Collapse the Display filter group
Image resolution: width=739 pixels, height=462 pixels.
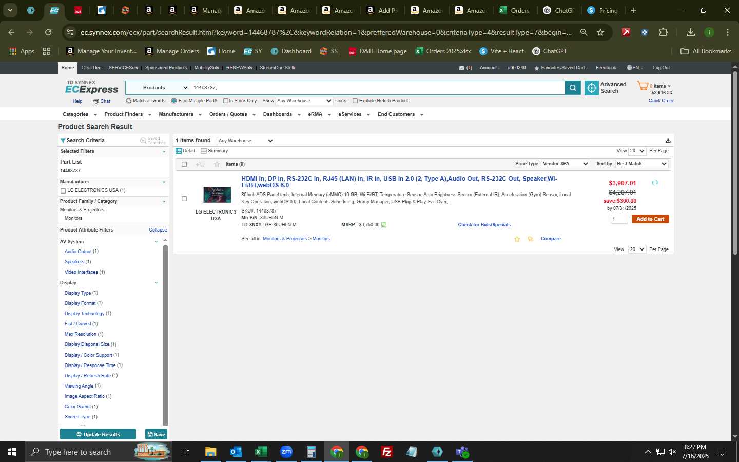tap(156, 283)
